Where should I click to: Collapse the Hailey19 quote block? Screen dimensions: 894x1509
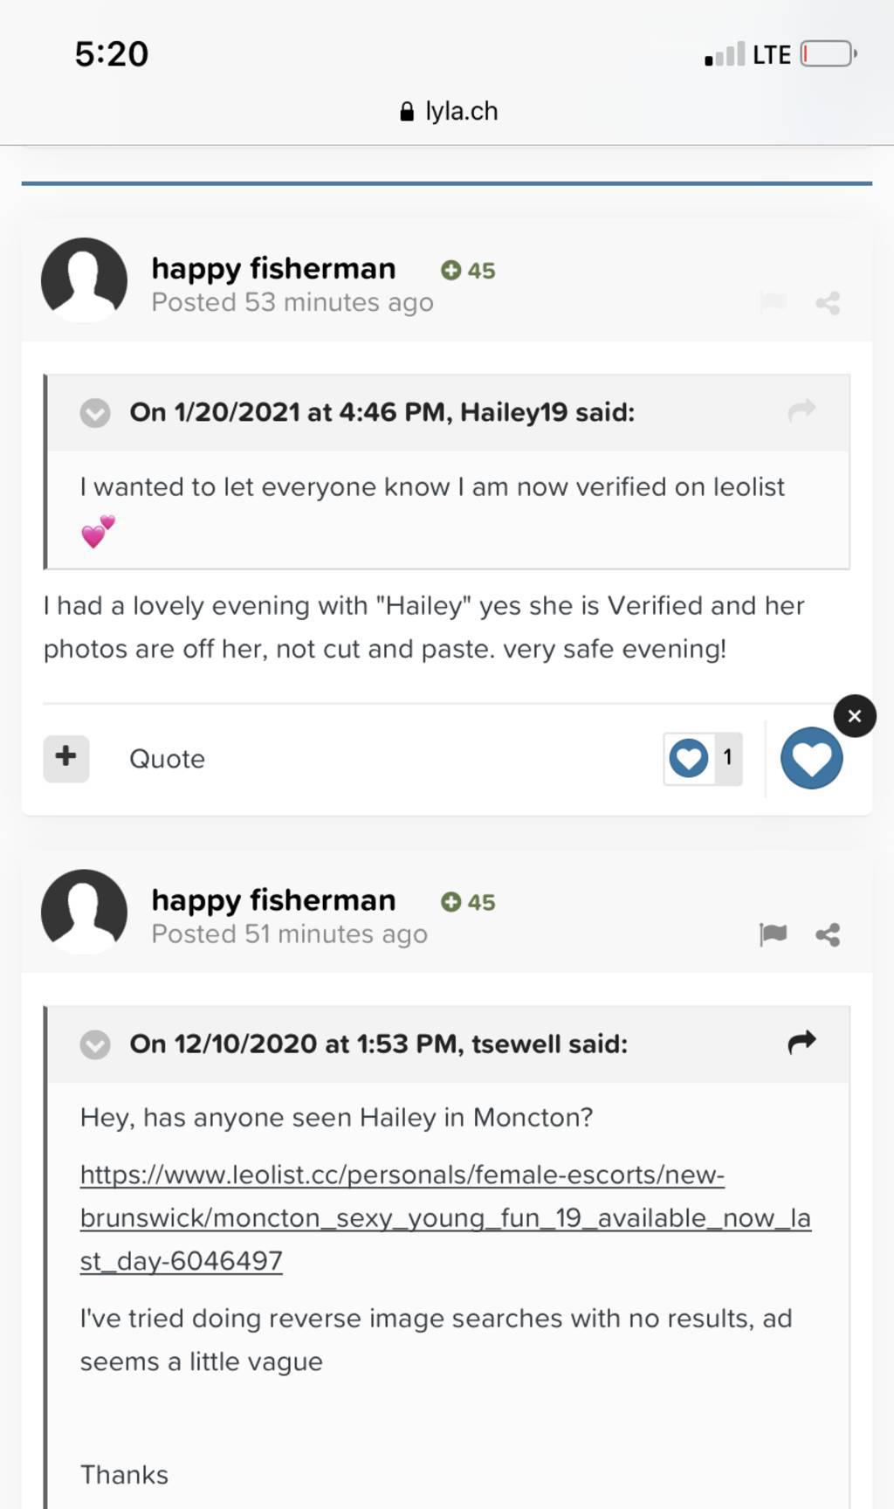click(95, 412)
